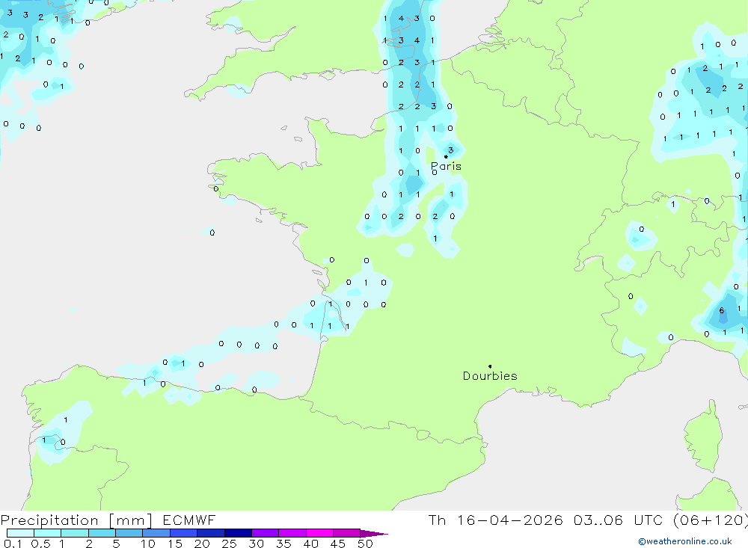Pick the 10–15 mm legend swatch
This screenshot has height=548, width=748.
point(156,533)
